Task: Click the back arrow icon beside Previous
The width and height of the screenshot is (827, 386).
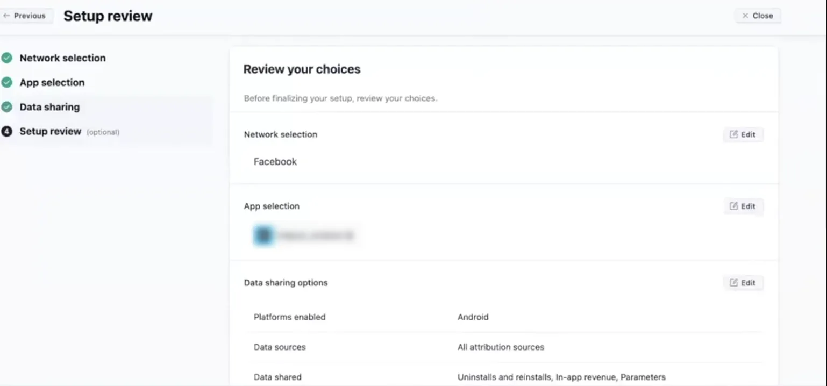Action: [6, 16]
